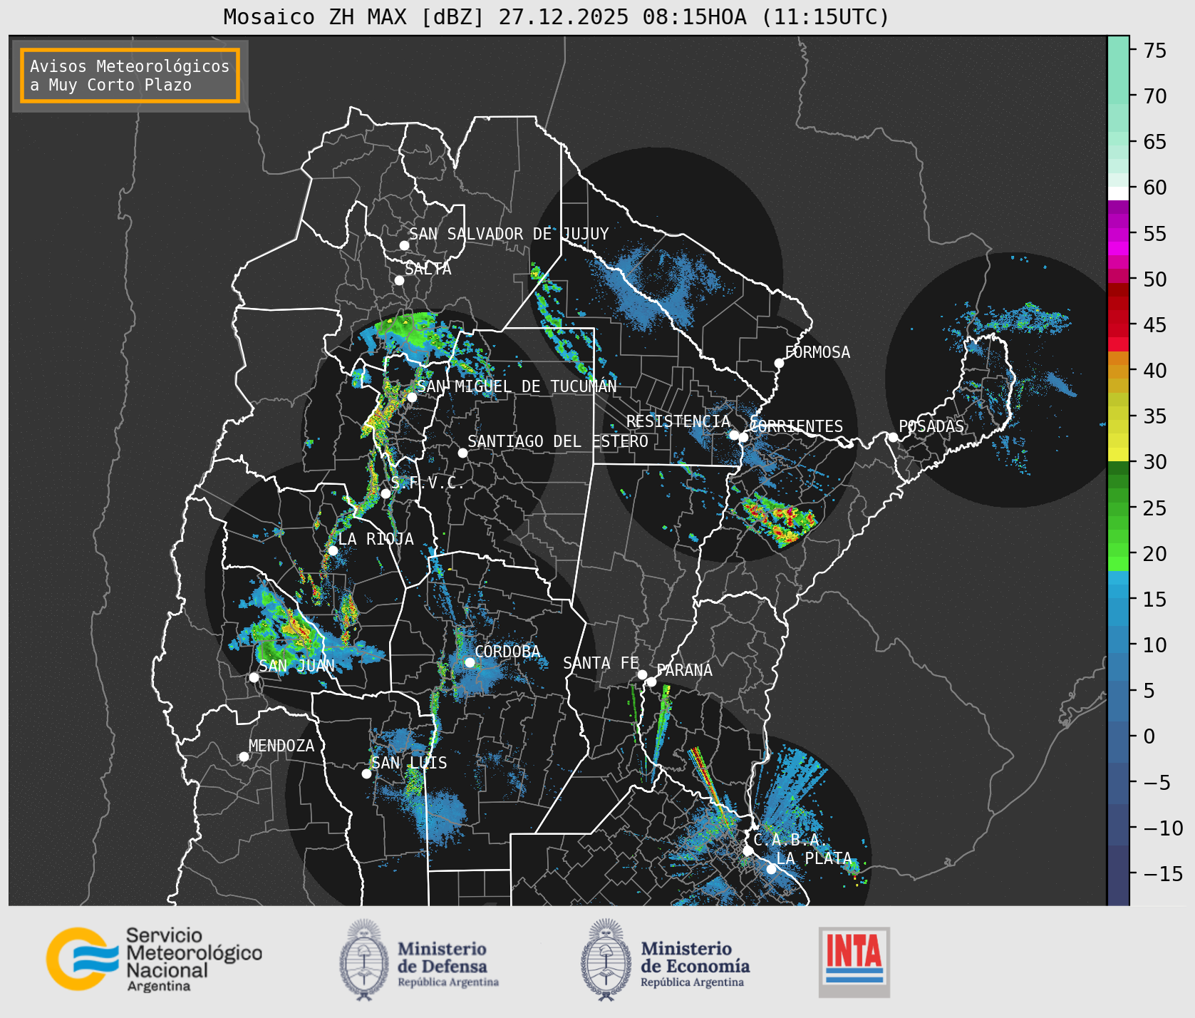Click the yellow 30 dBZ color band
The height and width of the screenshot is (1018, 1195).
tap(1118, 454)
